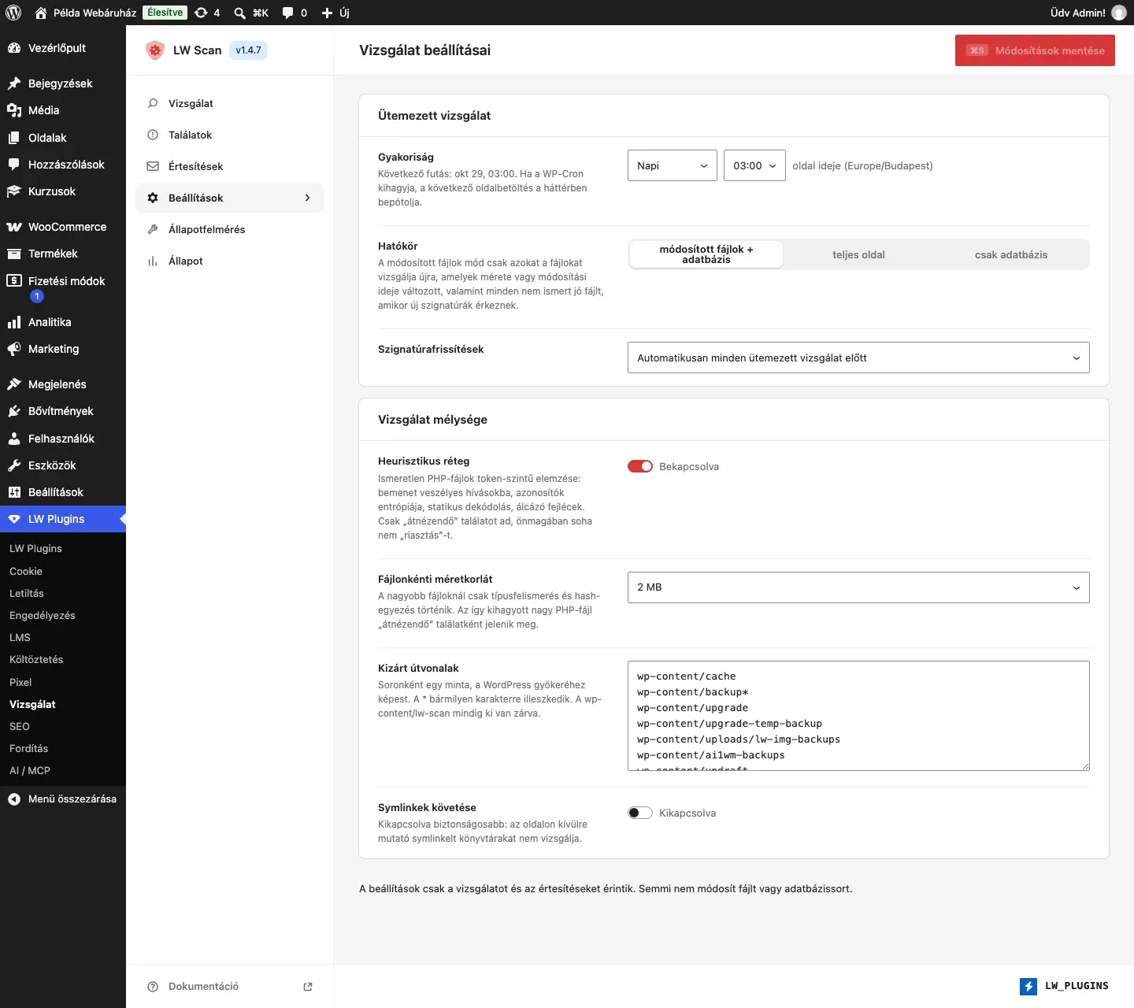Click the Állapot bar chart icon
The image size is (1134, 1008).
pos(153,261)
